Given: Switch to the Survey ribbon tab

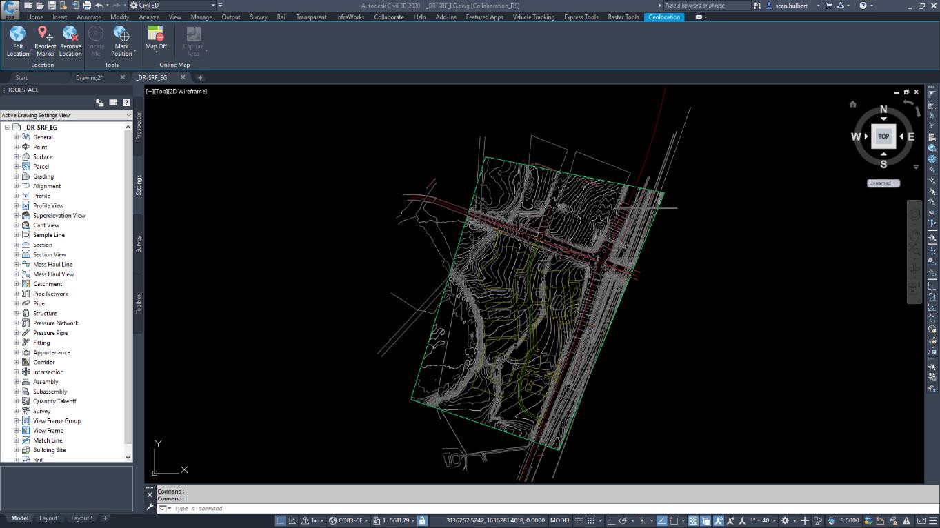Looking at the screenshot, I should 259,17.
